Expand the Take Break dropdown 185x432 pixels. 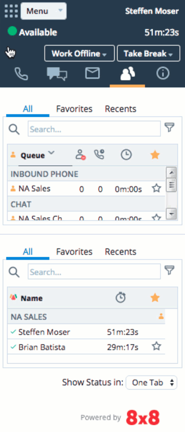(x=148, y=54)
